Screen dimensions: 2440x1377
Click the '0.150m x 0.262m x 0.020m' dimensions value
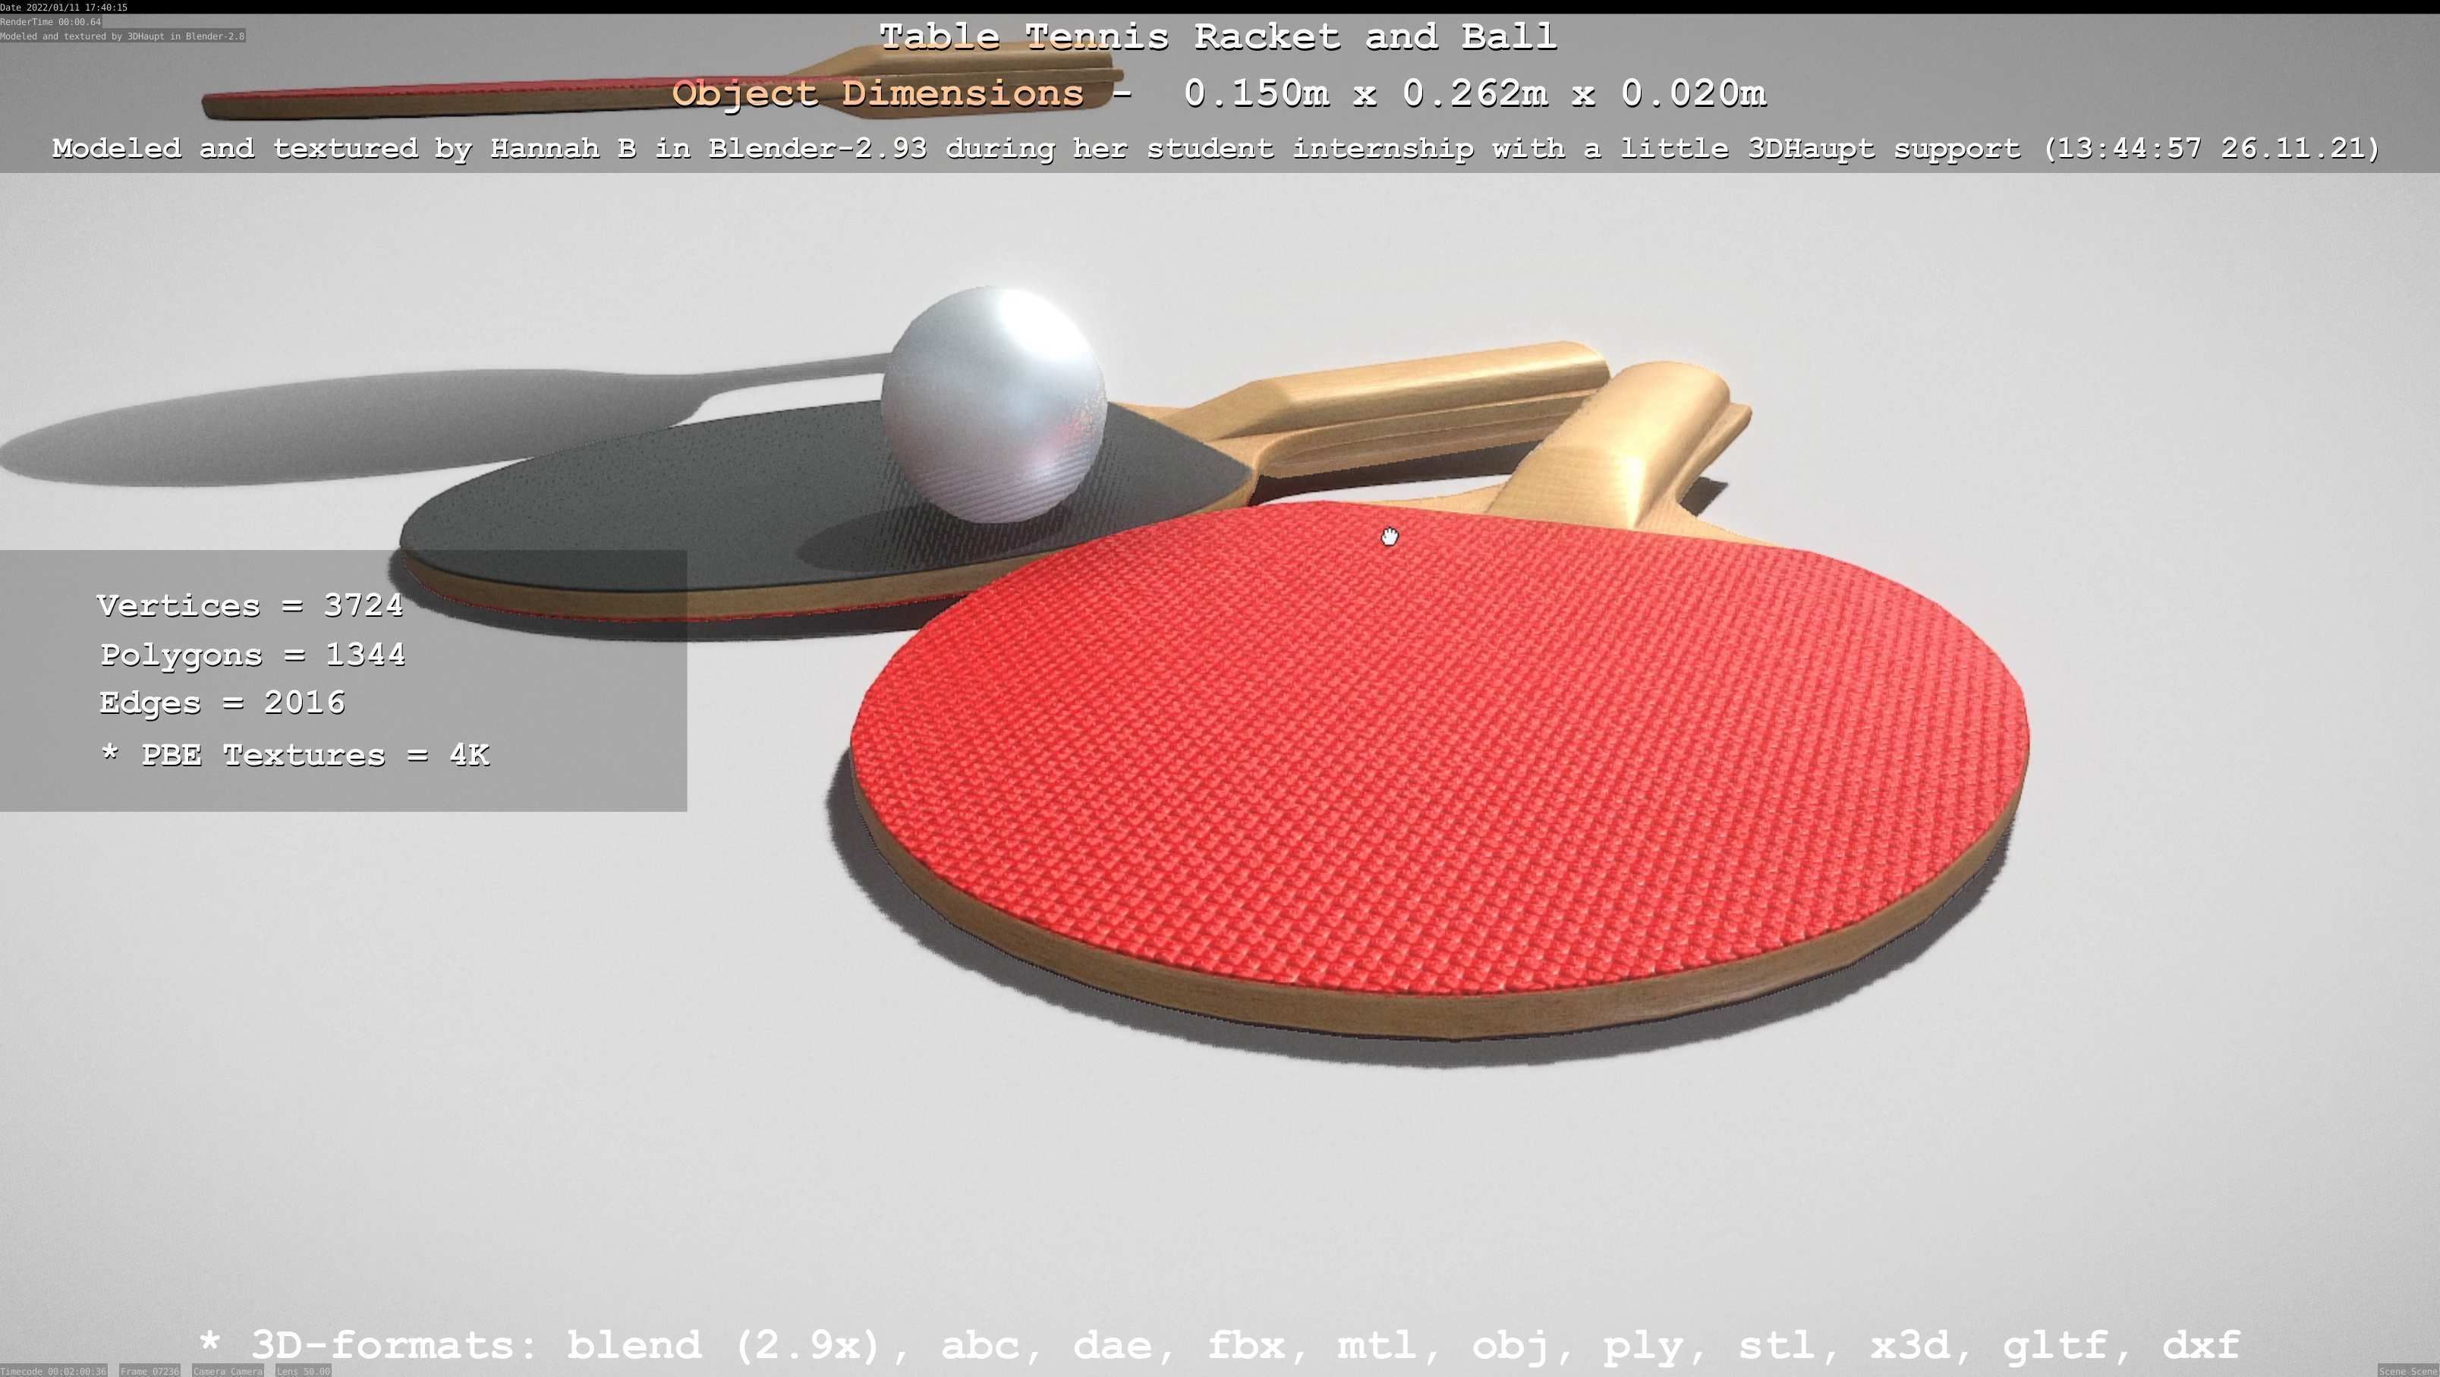[1475, 93]
